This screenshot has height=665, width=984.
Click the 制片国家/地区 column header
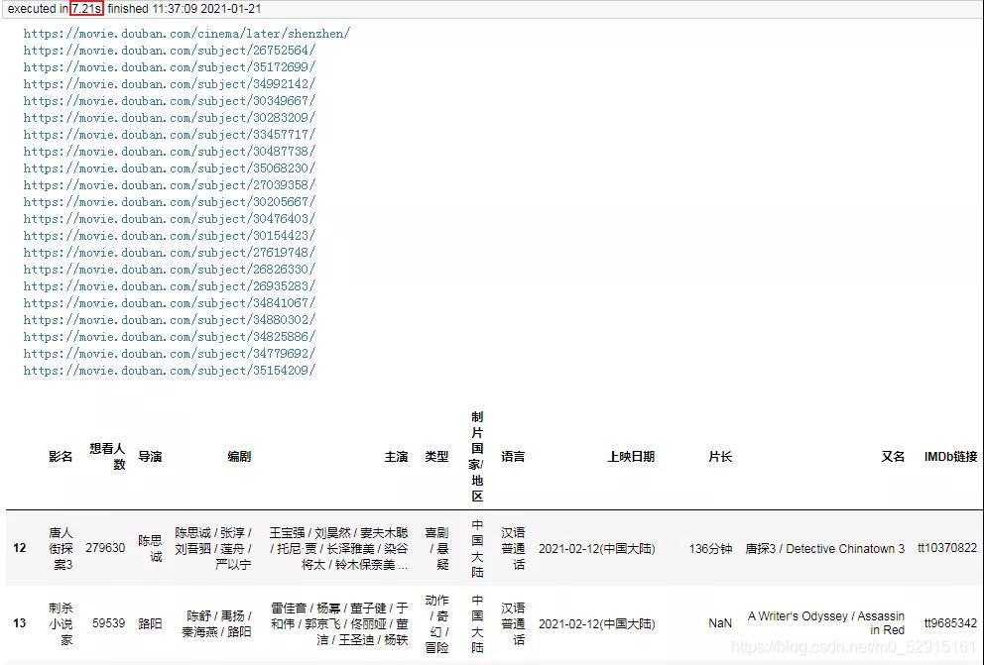tap(477, 457)
